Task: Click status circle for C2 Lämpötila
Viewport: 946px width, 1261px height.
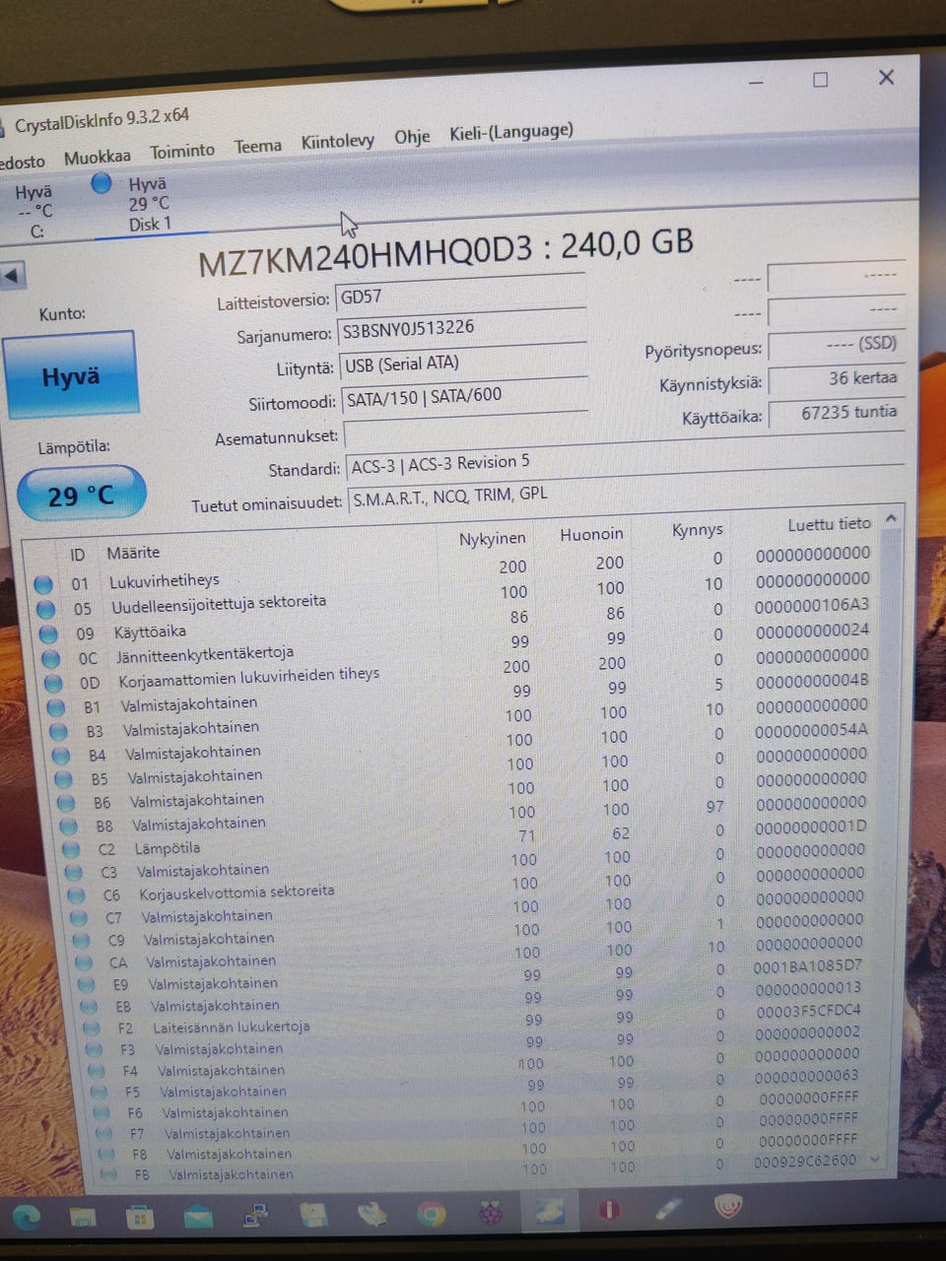Action: click(72, 849)
